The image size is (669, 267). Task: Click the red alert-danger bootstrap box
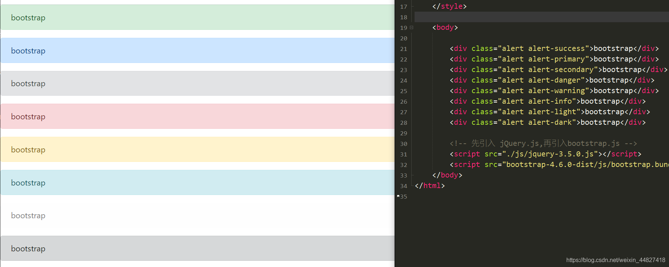(197, 116)
